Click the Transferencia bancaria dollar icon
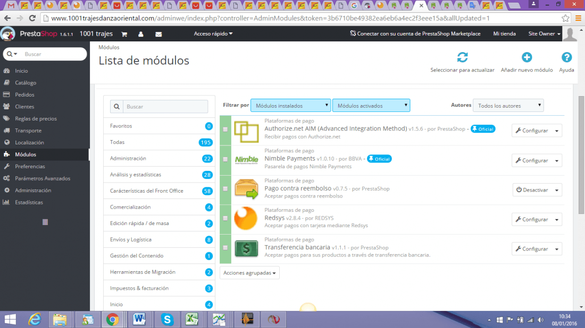This screenshot has width=585, height=328. coord(246,248)
